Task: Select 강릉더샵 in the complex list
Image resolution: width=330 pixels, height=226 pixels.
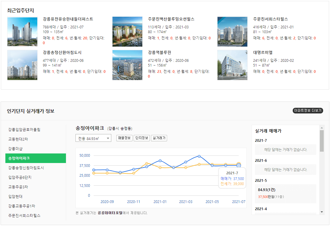Action: [x=15, y=149]
